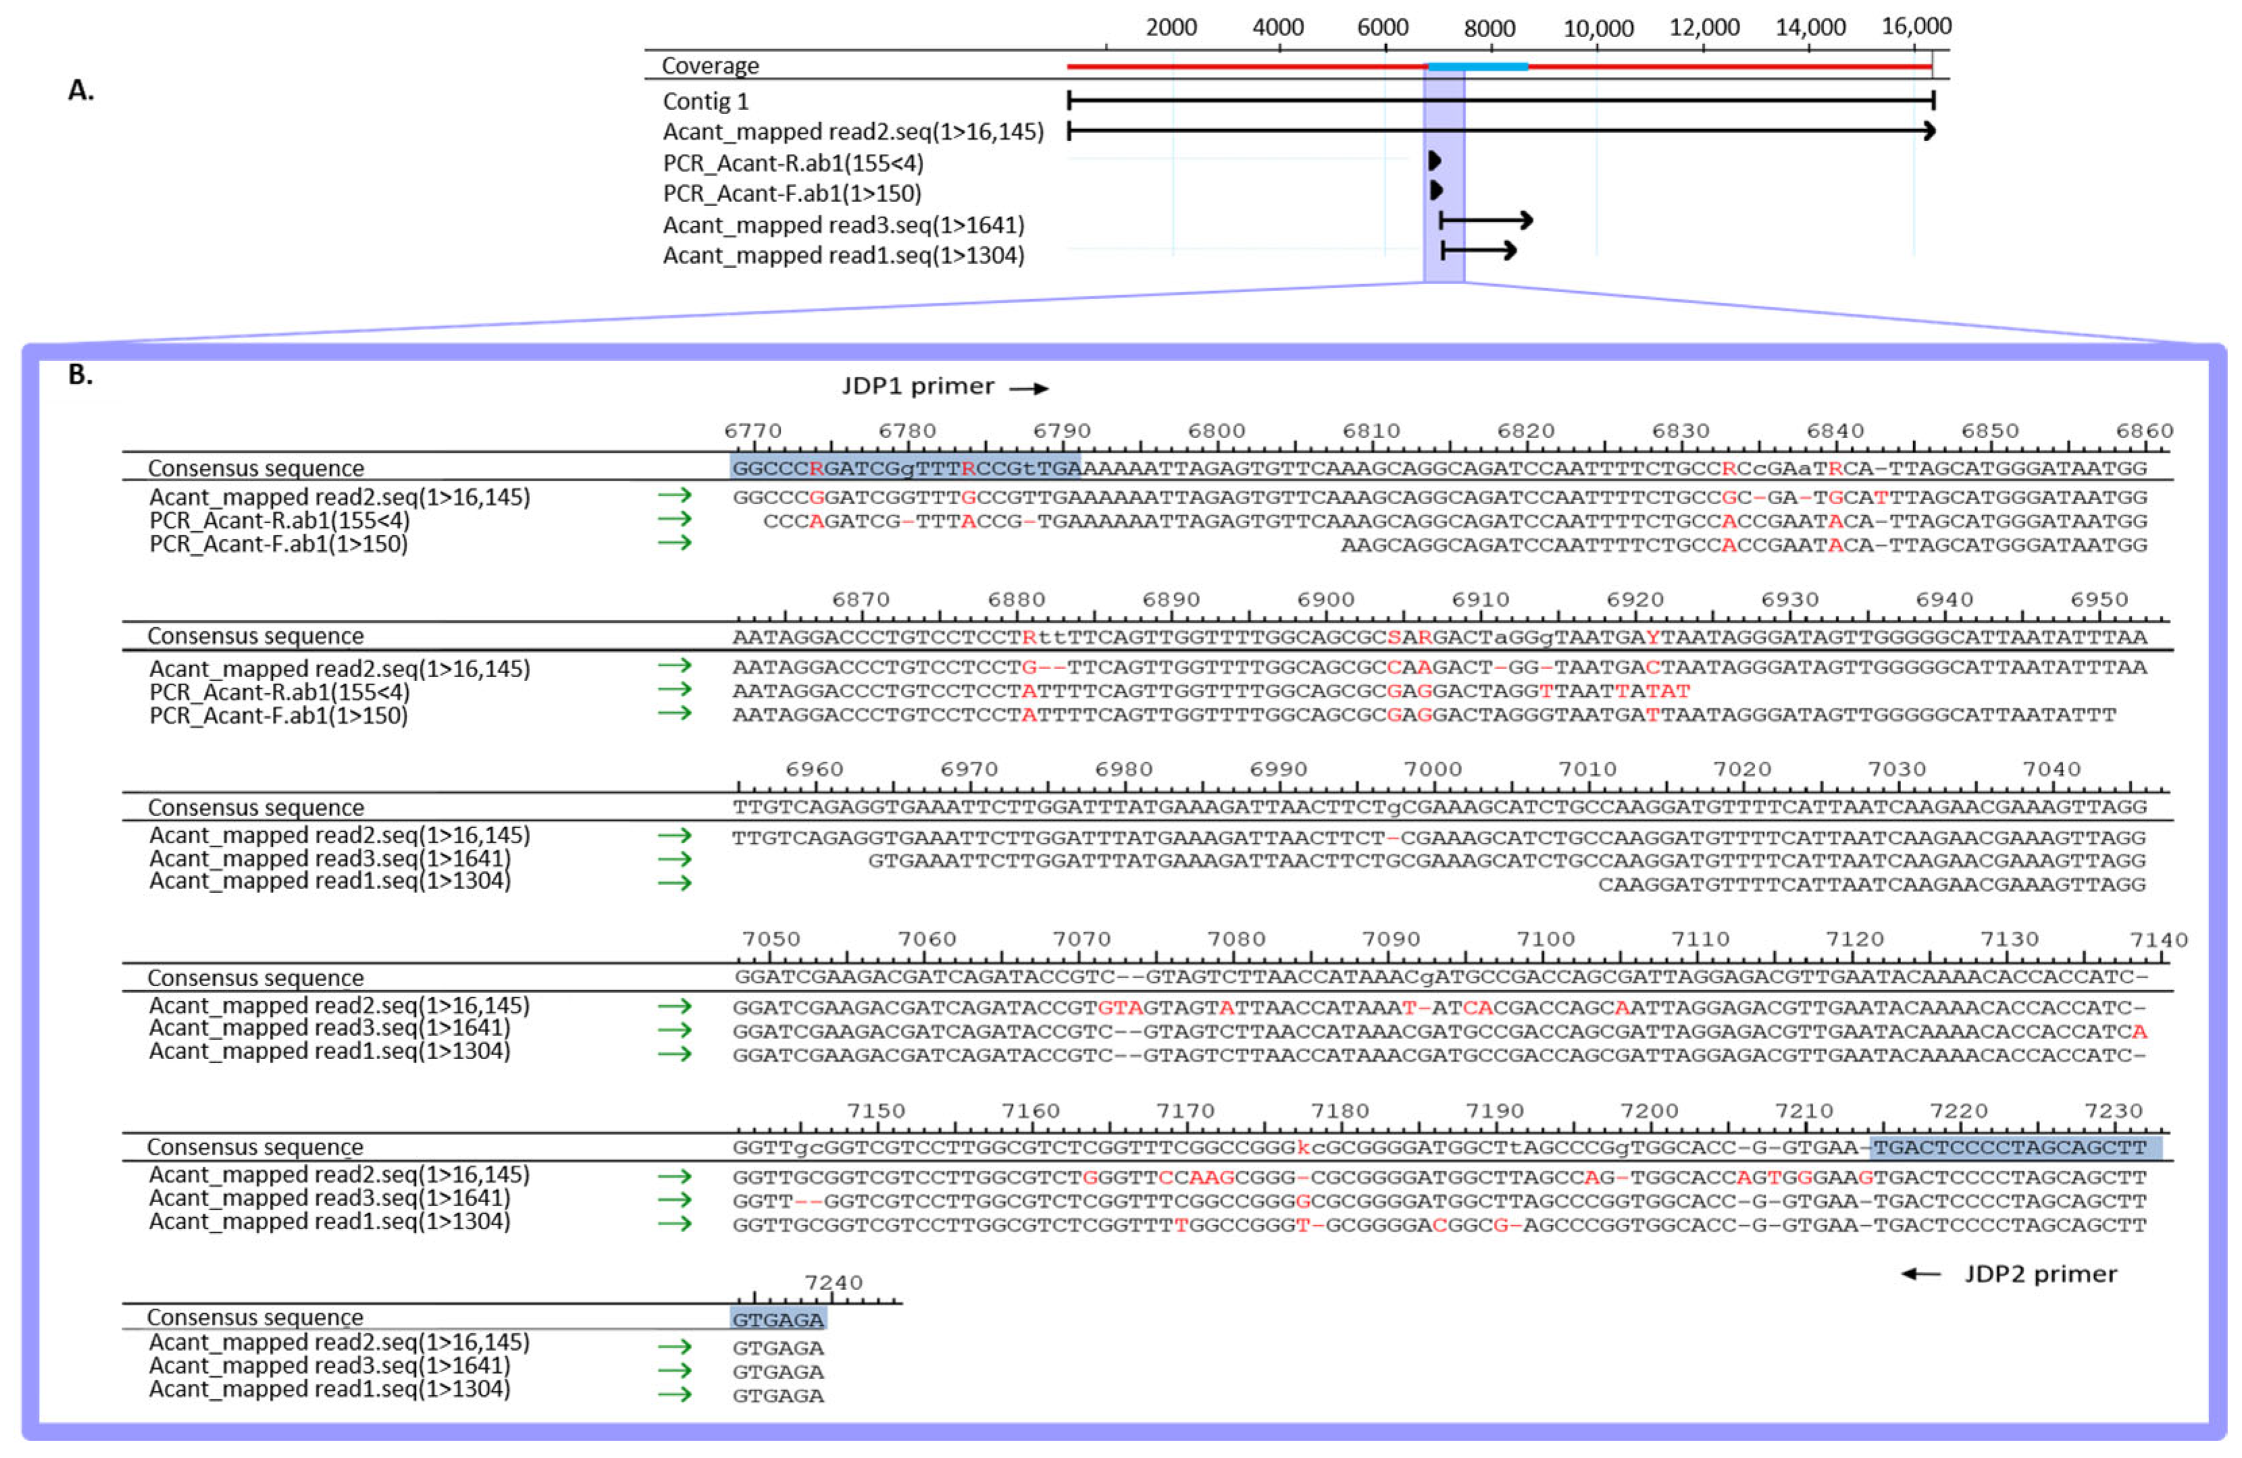Select the first Consensus sequence label
Image resolution: width=2242 pixels, height=1458 pixels.
[x=255, y=468]
